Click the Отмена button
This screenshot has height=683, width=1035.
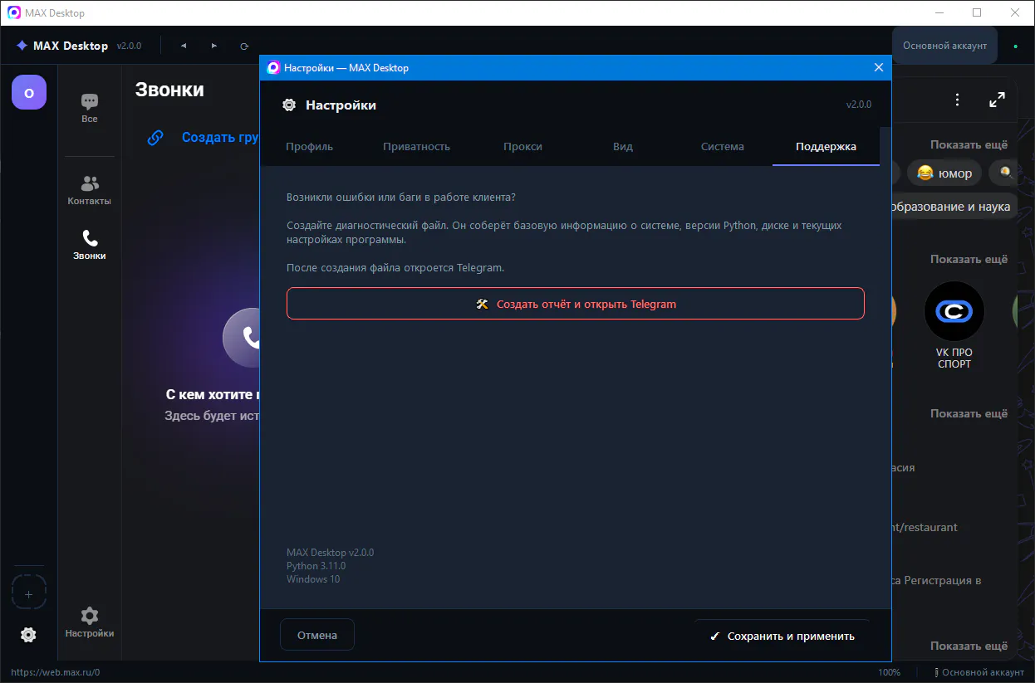click(317, 635)
